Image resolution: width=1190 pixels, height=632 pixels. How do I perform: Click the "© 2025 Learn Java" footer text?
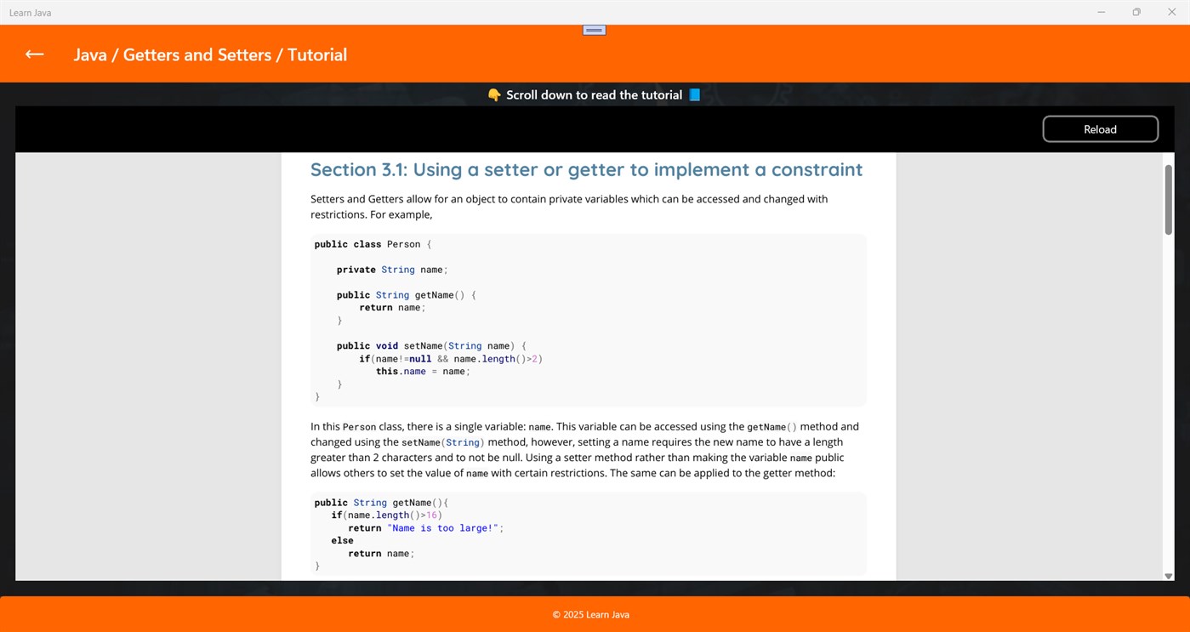(x=590, y=614)
